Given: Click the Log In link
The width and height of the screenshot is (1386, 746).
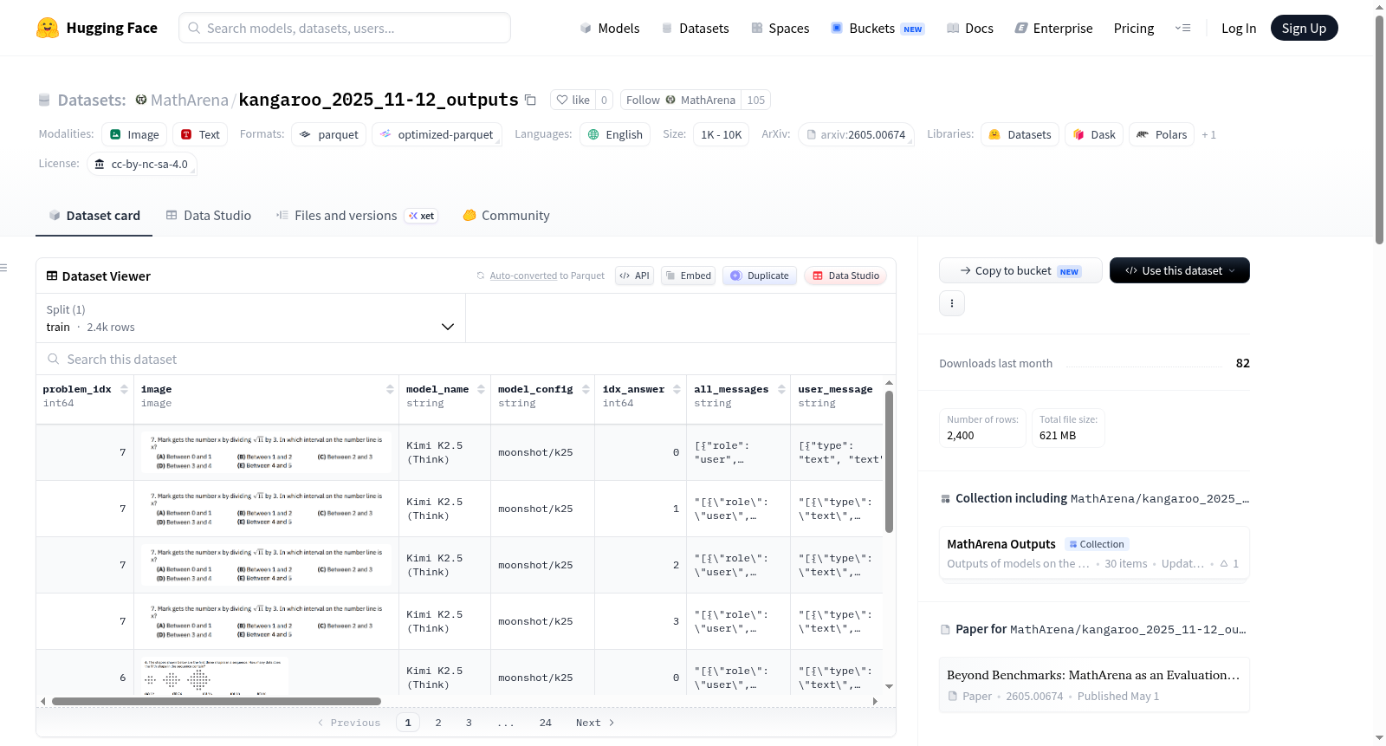Looking at the screenshot, I should tap(1238, 28).
